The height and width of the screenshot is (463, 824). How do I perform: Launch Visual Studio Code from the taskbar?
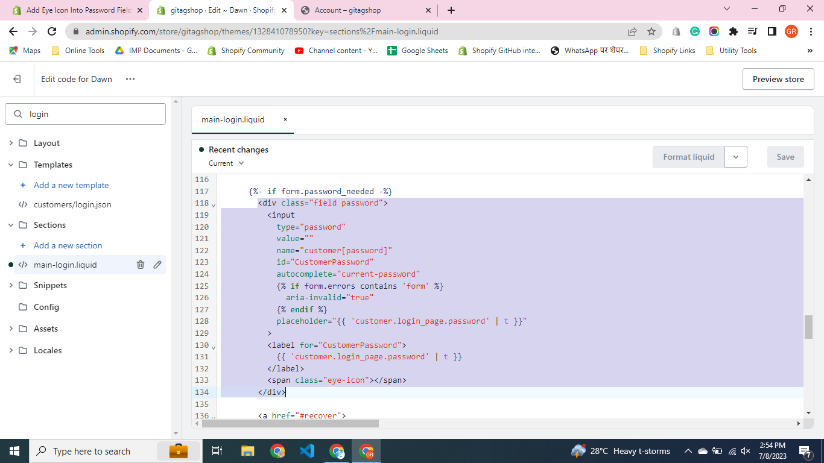[307, 451]
